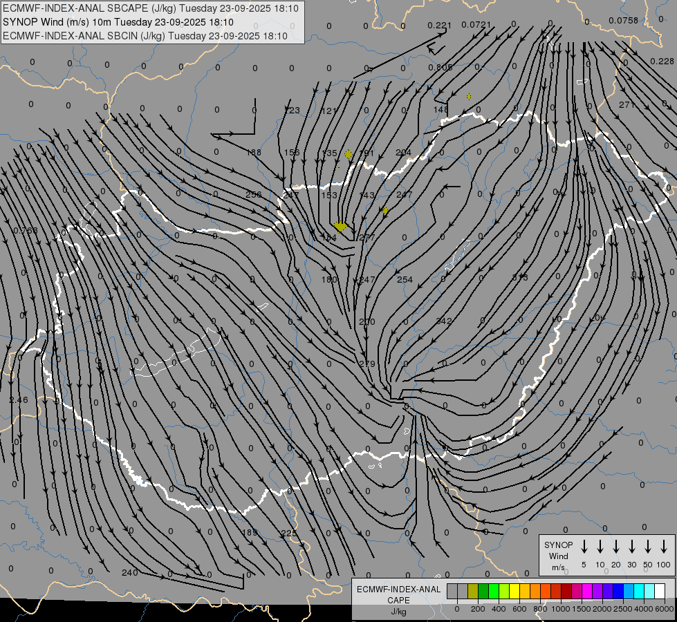Click the 20 m/s wind arrow in legend
Screen dimensions: 677x622
tap(615, 547)
